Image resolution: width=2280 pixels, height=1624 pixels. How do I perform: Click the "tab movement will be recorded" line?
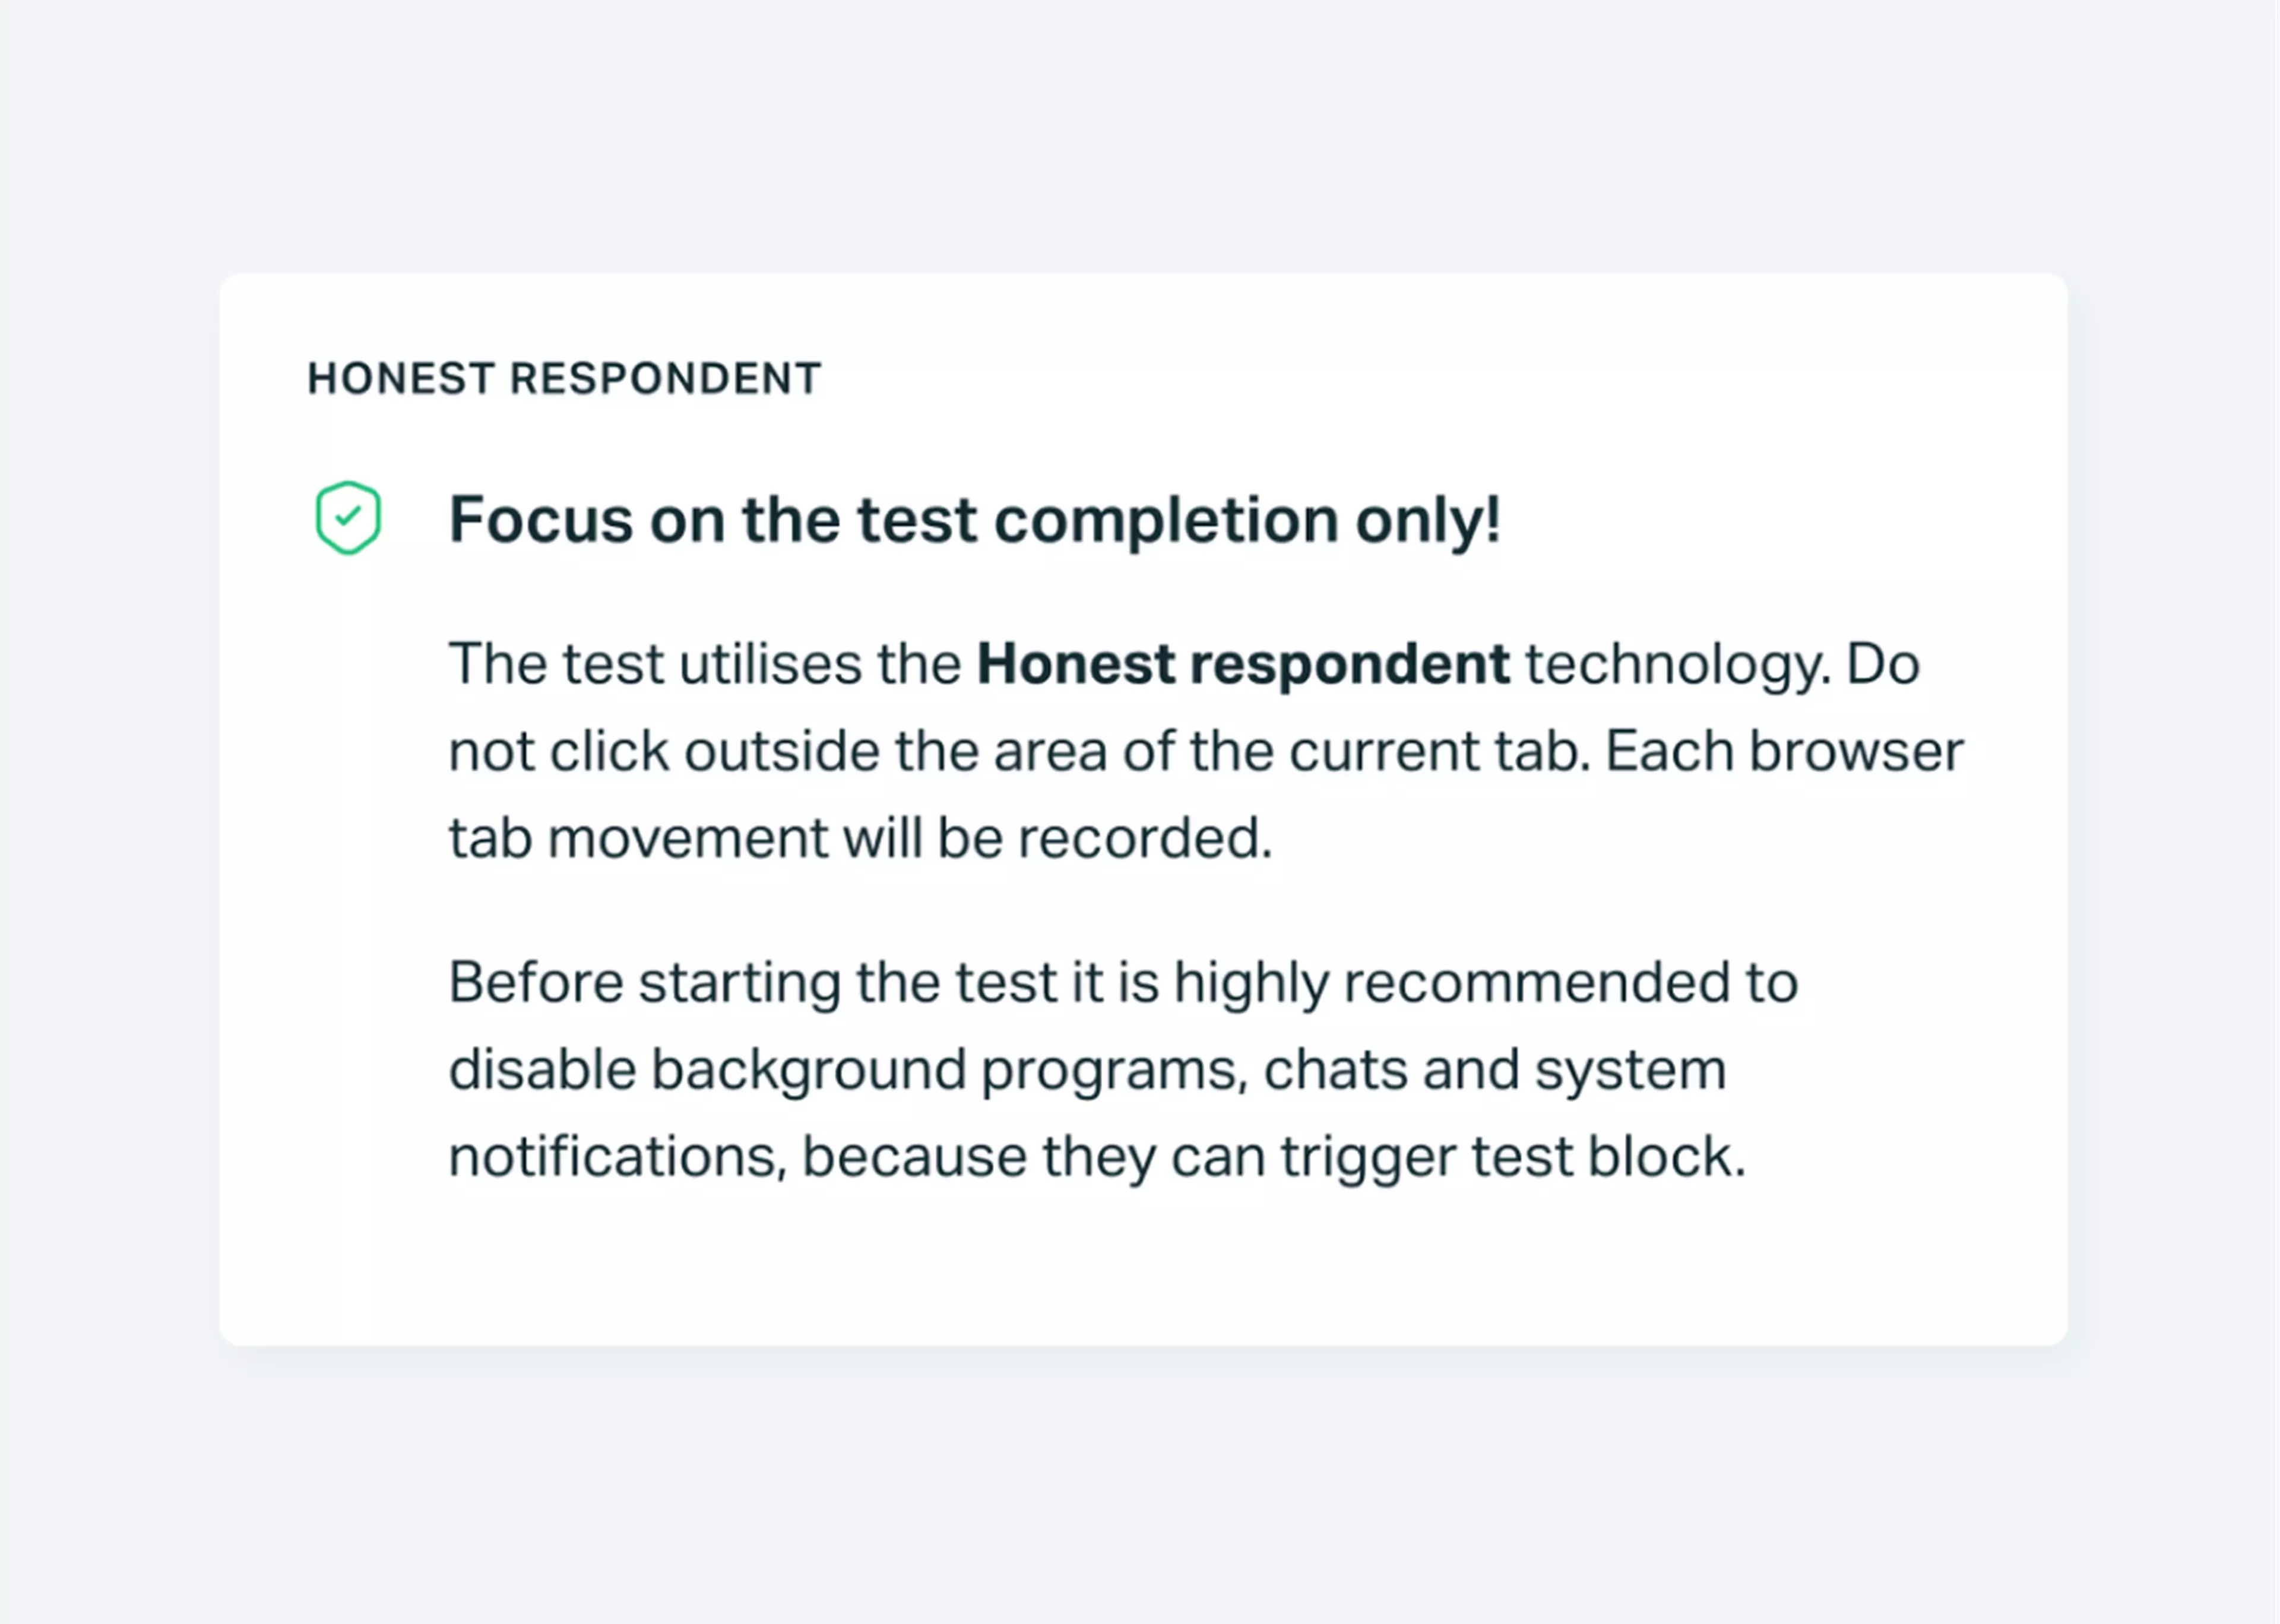pyautogui.click(x=859, y=838)
